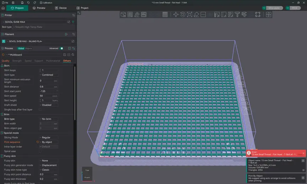Enable the Spiral vase checkbox

tap(41, 151)
